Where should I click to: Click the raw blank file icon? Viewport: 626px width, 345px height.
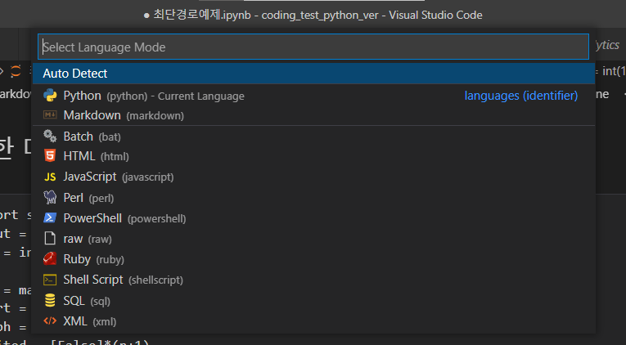pyautogui.click(x=50, y=238)
